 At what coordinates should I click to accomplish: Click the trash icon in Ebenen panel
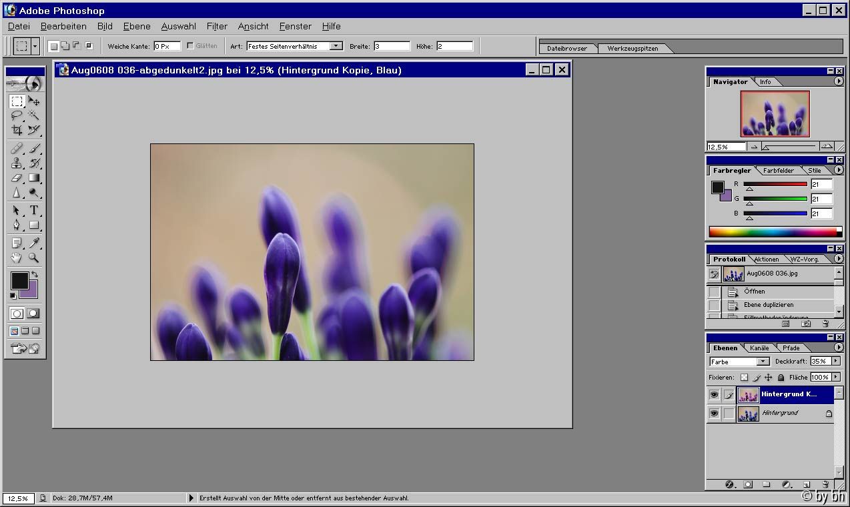coord(825,484)
